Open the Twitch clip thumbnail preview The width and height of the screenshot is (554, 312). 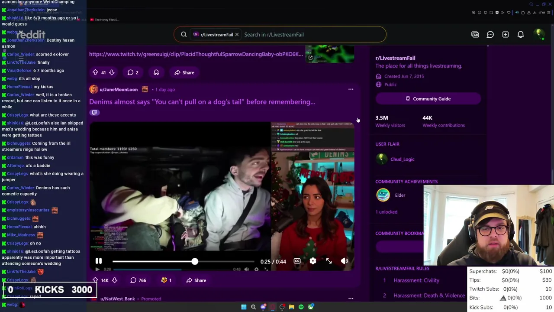pyautogui.click(x=330, y=54)
